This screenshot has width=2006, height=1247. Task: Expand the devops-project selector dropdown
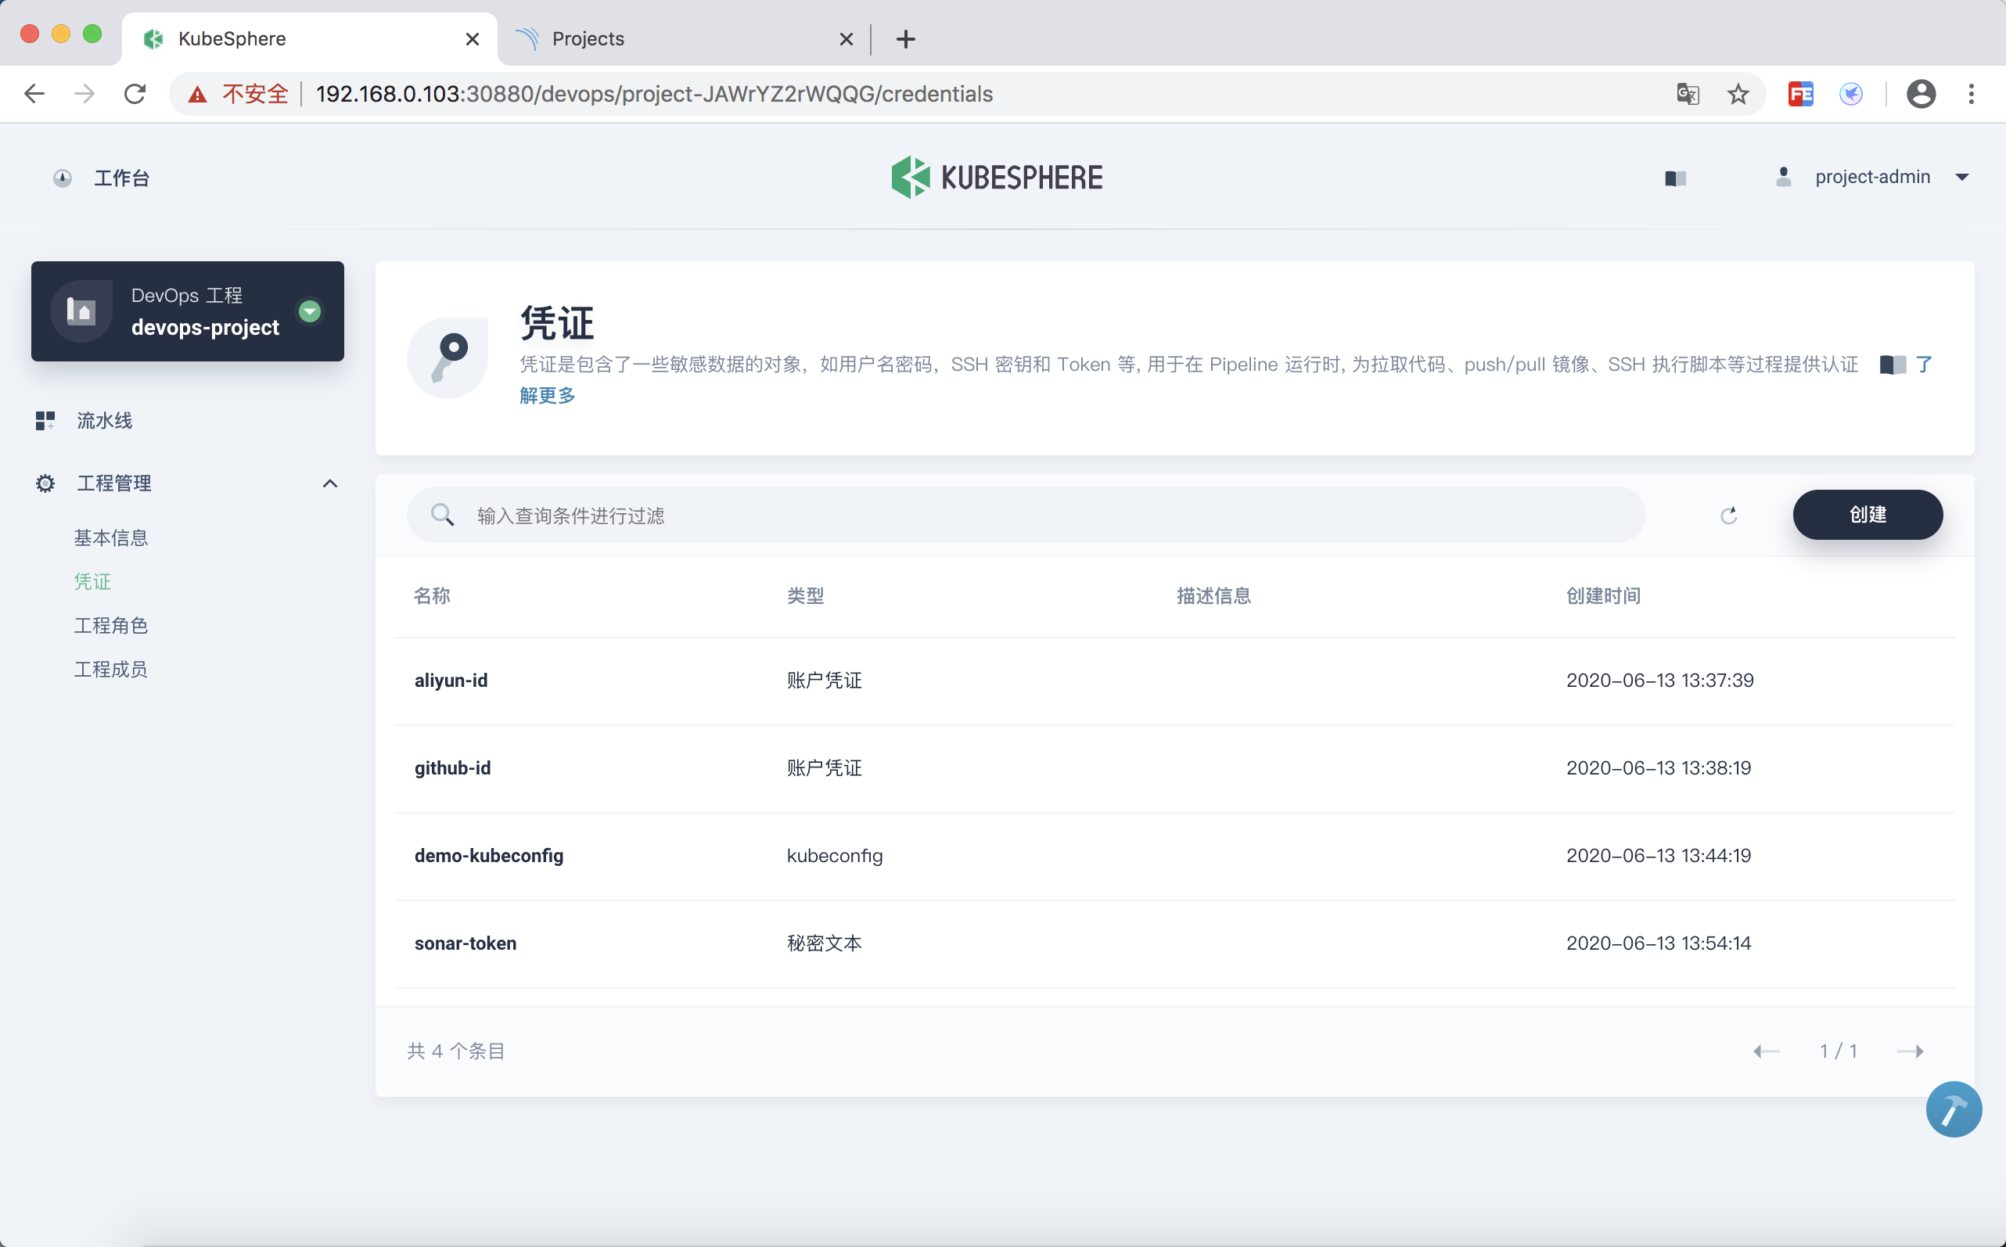(310, 311)
